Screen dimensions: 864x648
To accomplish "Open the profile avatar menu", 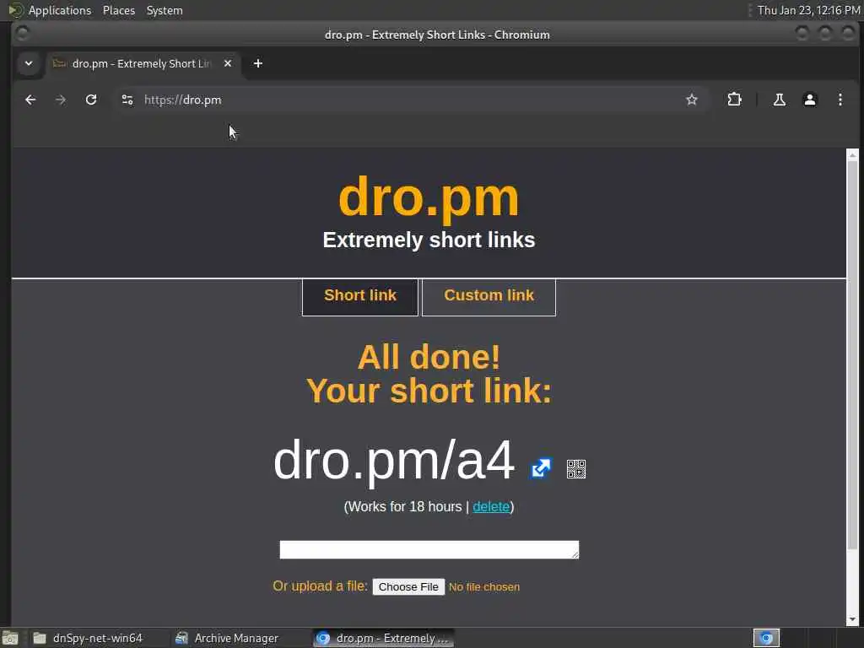I will 809,100.
